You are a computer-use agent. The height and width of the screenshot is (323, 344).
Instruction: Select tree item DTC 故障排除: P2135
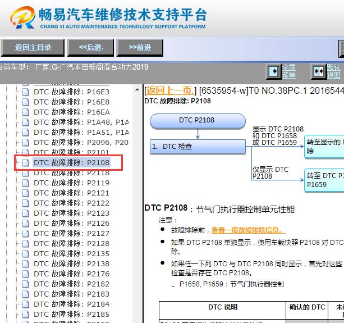[71, 253]
